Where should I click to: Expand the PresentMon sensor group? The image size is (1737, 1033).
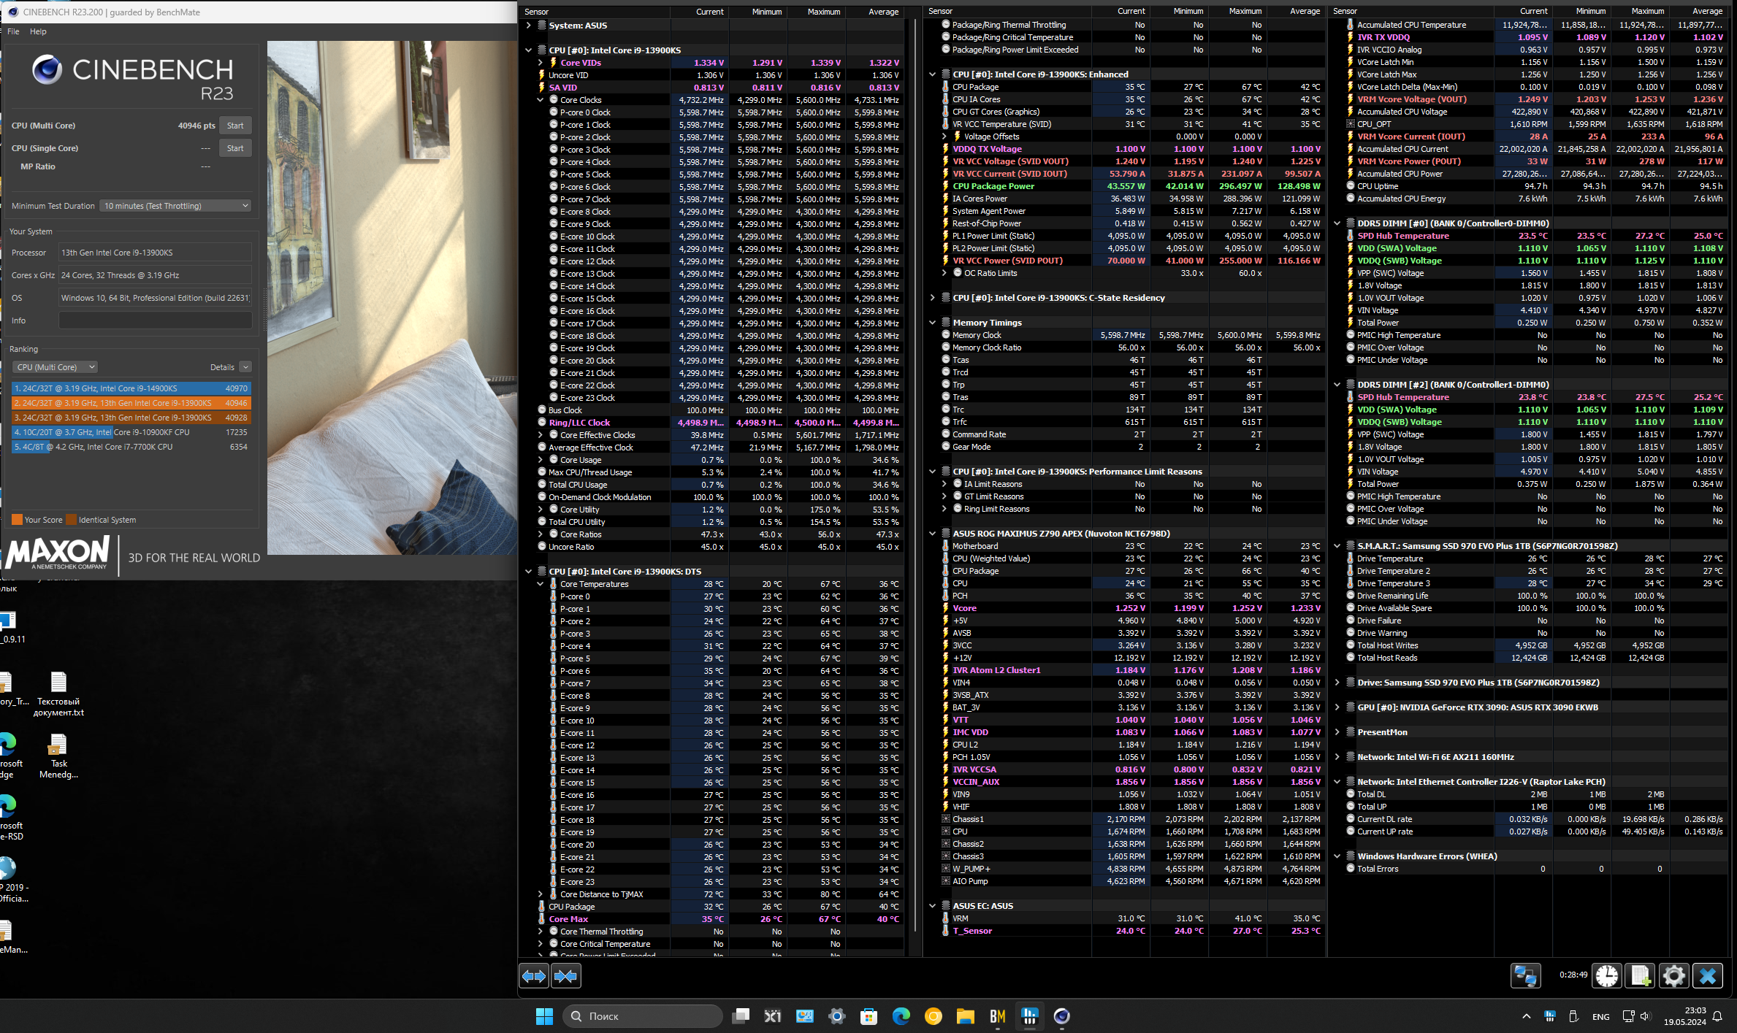tap(1337, 732)
